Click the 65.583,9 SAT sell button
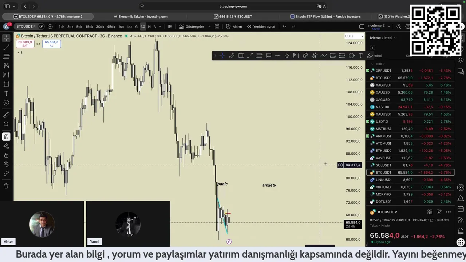Screen dimensions: 466x262 pos(25,44)
